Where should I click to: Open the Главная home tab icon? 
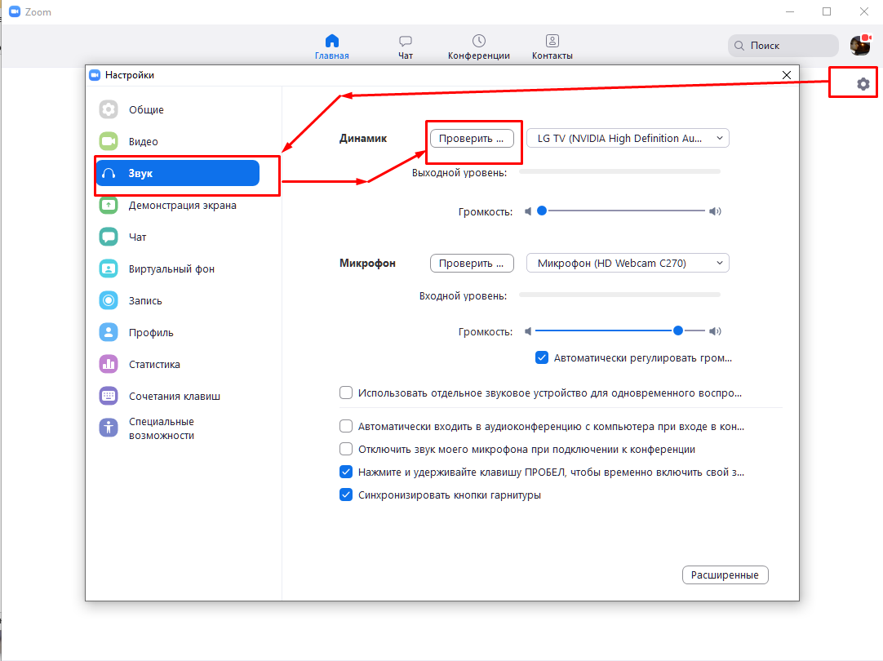pos(331,41)
